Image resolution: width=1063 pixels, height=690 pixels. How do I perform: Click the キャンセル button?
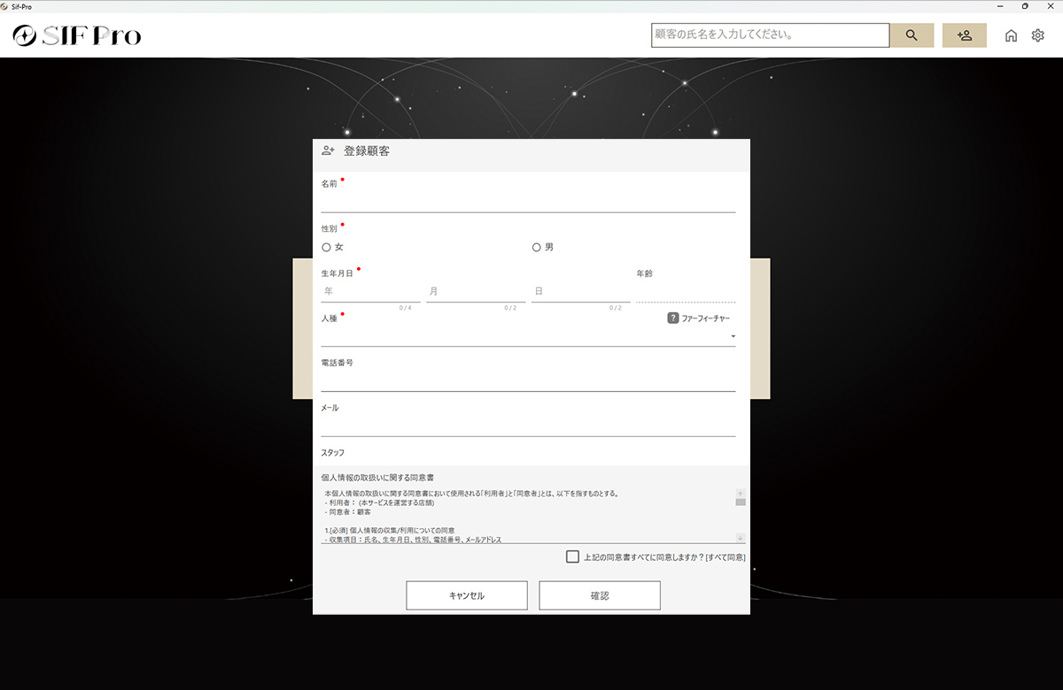click(x=467, y=595)
